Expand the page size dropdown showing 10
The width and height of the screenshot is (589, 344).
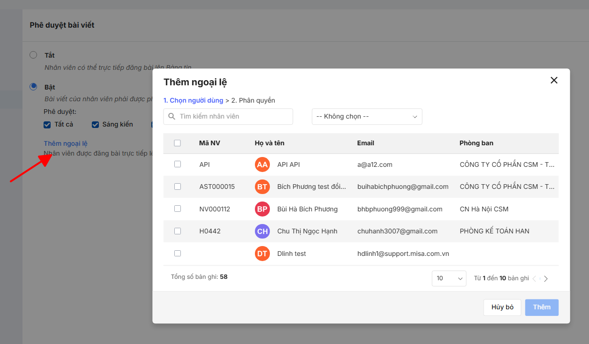pyautogui.click(x=449, y=278)
